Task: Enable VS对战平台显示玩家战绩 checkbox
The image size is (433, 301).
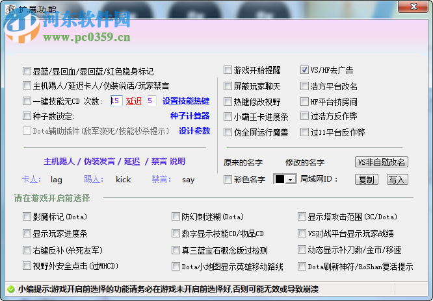Action: click(x=302, y=234)
